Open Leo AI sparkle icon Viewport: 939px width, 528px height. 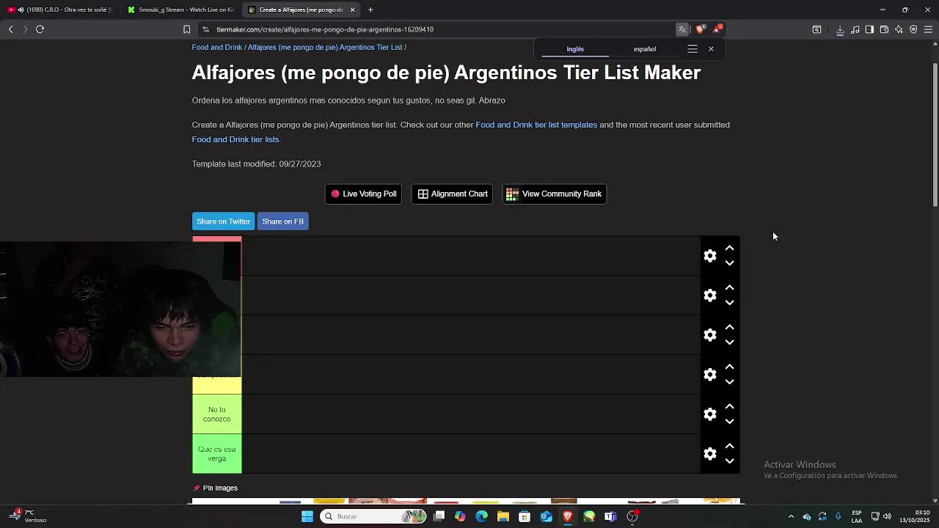click(899, 29)
